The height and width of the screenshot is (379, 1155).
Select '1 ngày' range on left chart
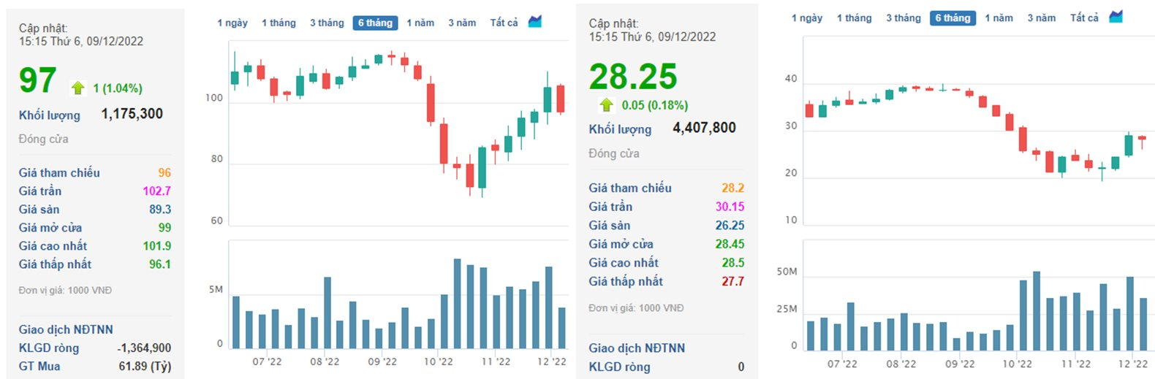coord(232,23)
